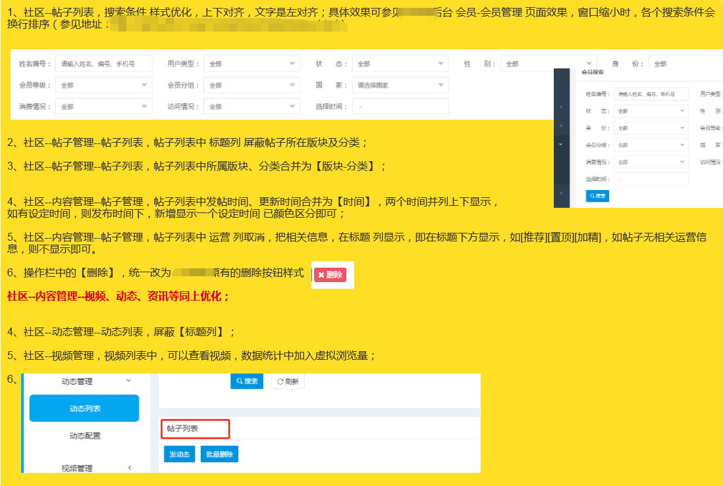The image size is (723, 486).
Task: Select 动态列表 in the sidebar
Action: 84,408
